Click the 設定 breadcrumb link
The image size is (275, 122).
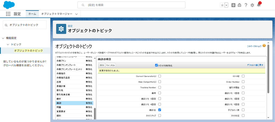(70, 26)
